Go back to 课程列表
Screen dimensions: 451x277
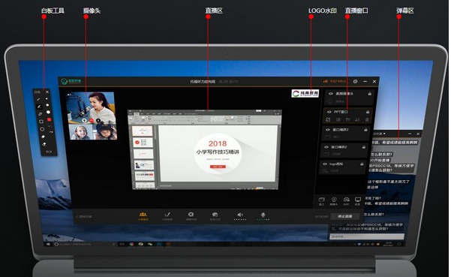click(84, 217)
